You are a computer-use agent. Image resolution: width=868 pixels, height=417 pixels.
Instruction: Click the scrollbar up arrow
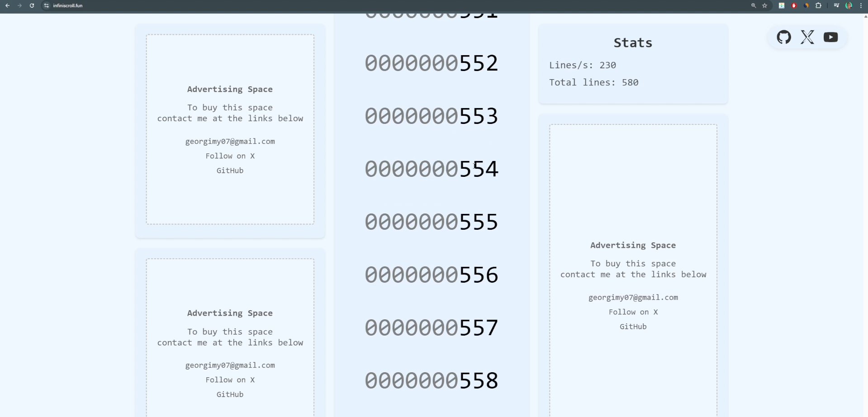(865, 16)
